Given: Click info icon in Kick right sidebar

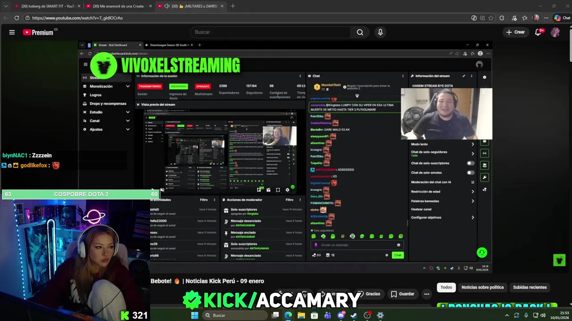Looking at the screenshot, I should click(x=484, y=77).
